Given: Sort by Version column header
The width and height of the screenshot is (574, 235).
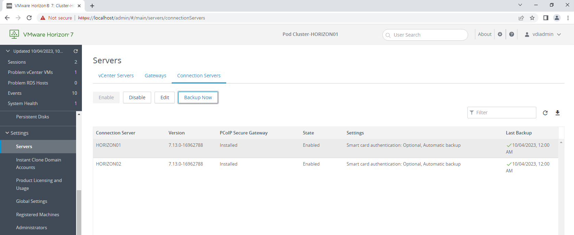Looking at the screenshot, I should tap(176, 133).
